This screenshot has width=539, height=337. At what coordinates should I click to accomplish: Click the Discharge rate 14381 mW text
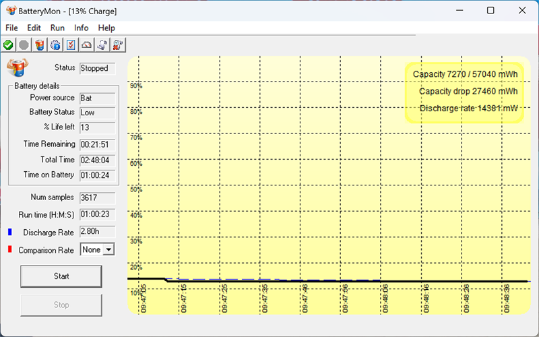click(x=468, y=109)
